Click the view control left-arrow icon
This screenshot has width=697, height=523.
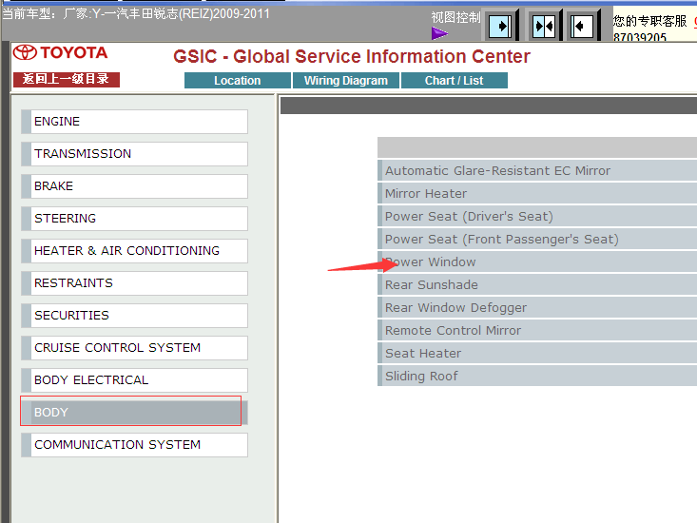click(582, 27)
